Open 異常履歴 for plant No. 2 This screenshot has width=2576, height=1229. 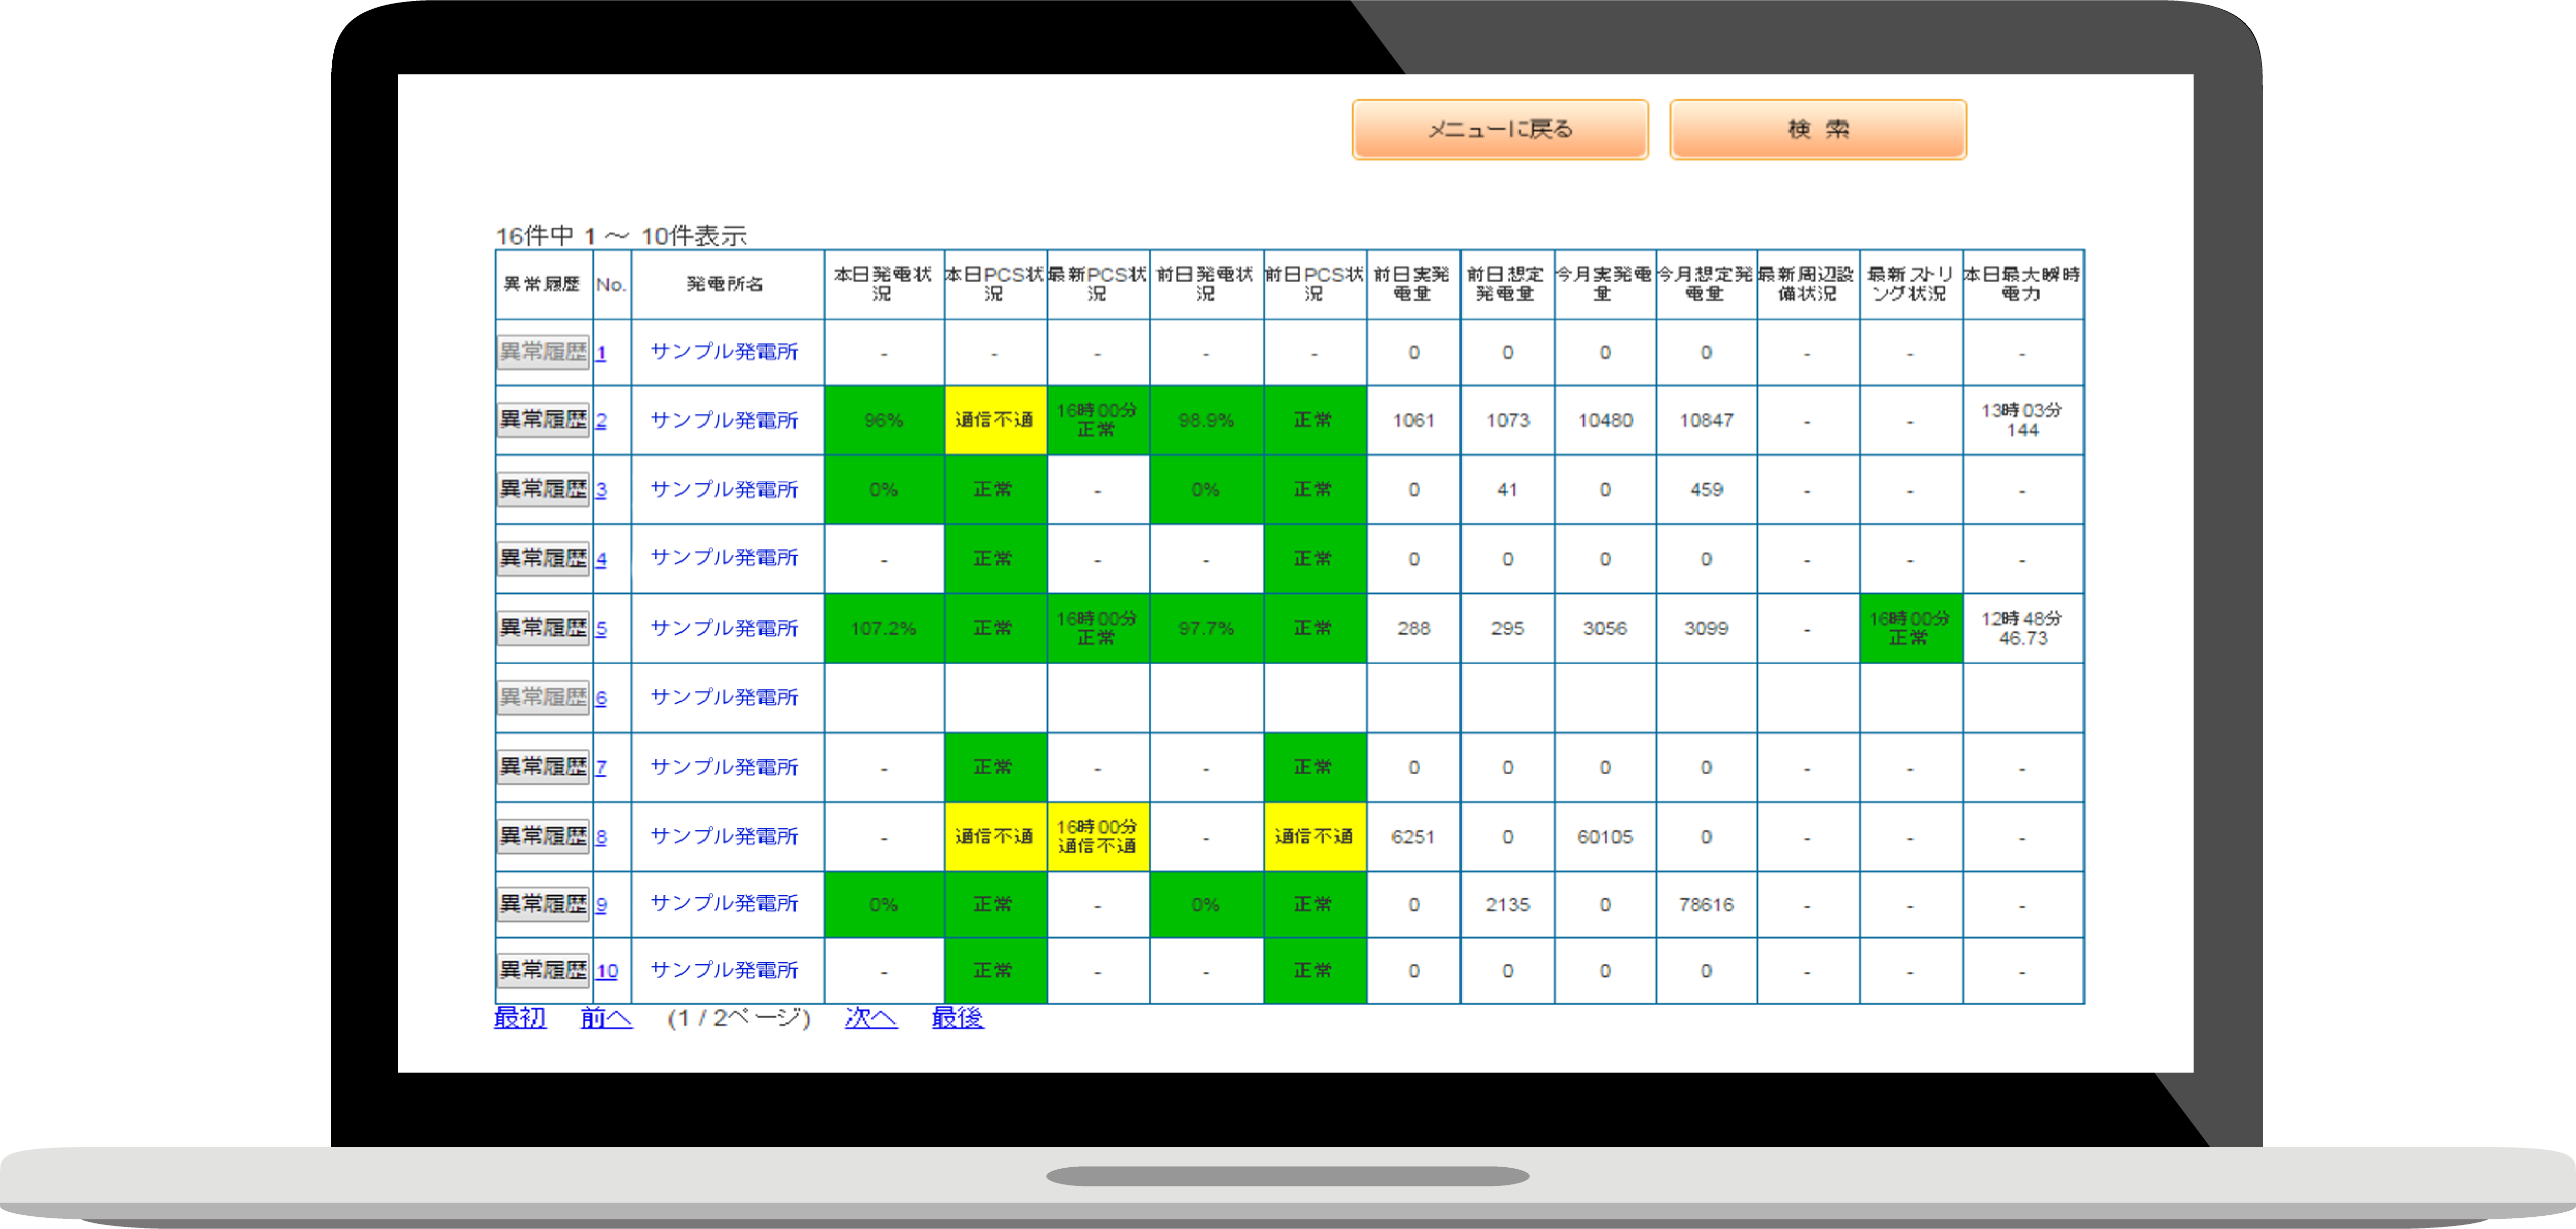[x=543, y=420]
